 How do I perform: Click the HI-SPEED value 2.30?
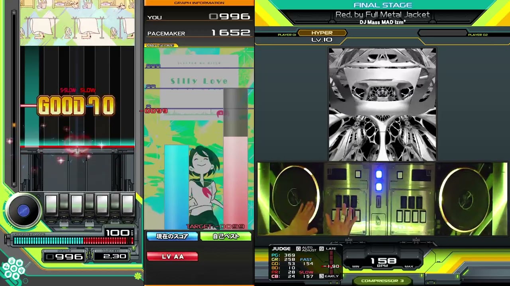click(x=114, y=257)
